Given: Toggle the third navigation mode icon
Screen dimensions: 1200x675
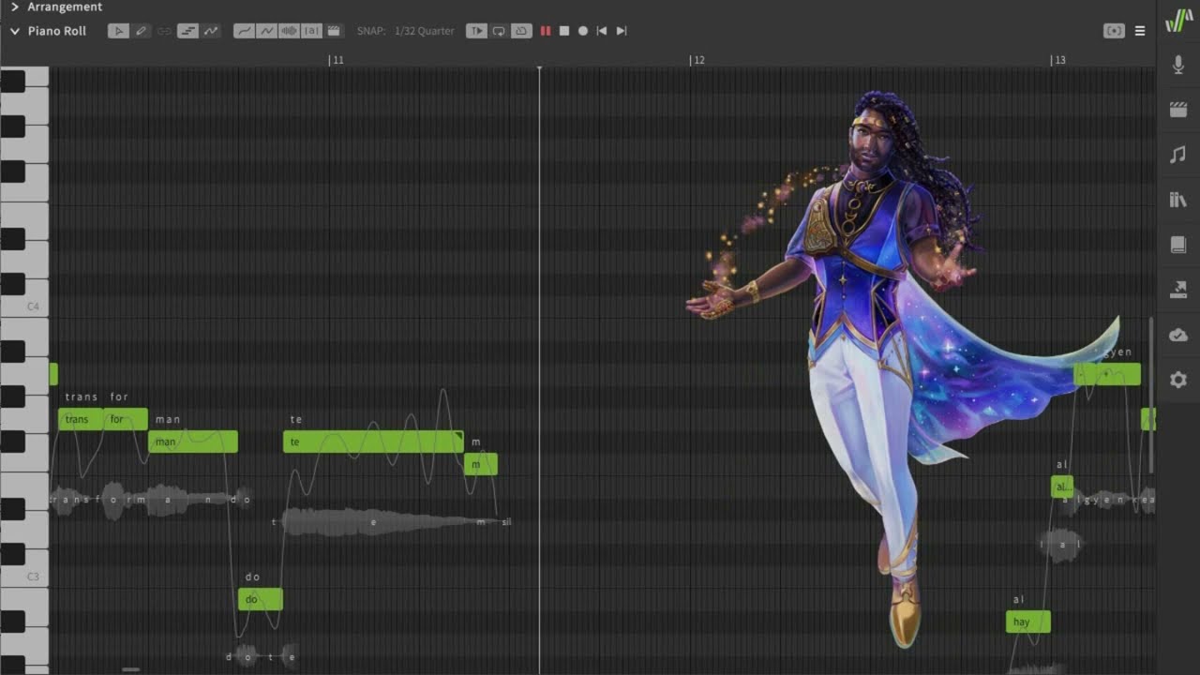Looking at the screenshot, I should click(x=521, y=31).
